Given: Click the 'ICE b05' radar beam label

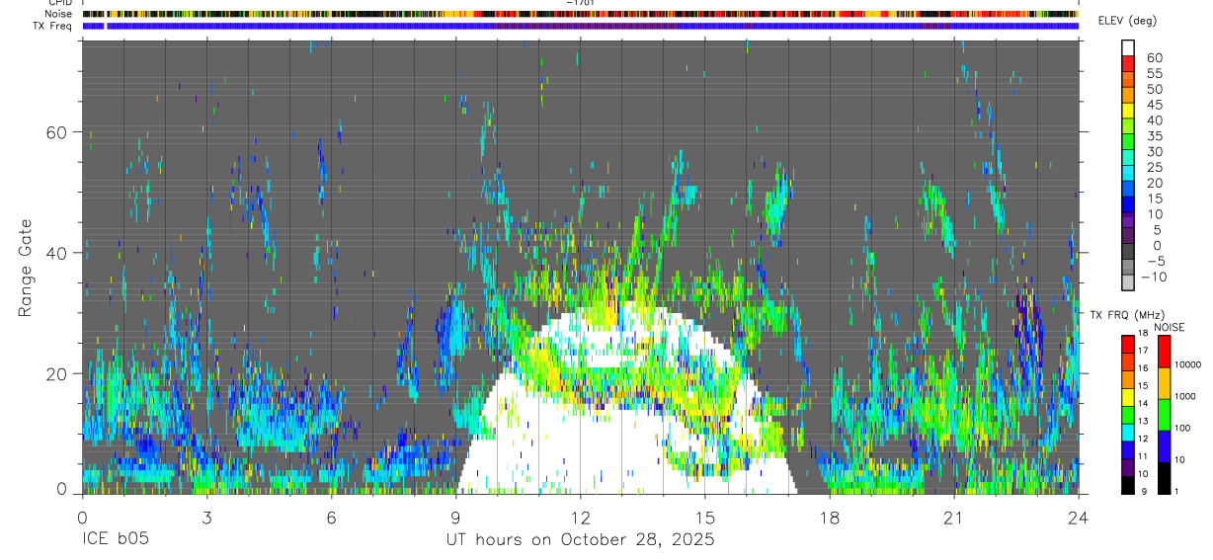Looking at the screenshot, I should (x=116, y=539).
